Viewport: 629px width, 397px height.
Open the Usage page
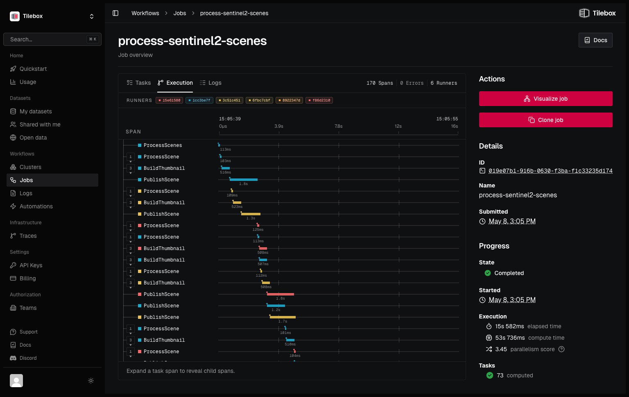52,82
